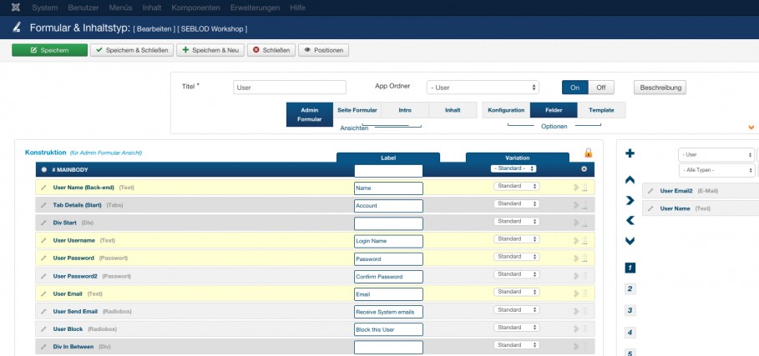759x356 pixels.
Task: Click the up arrow in side controls
Action: (x=630, y=180)
